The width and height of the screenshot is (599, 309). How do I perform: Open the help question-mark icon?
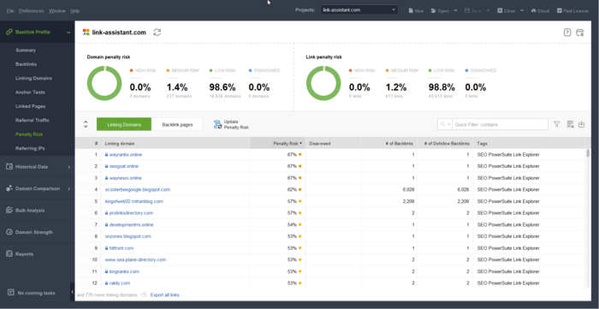[567, 33]
